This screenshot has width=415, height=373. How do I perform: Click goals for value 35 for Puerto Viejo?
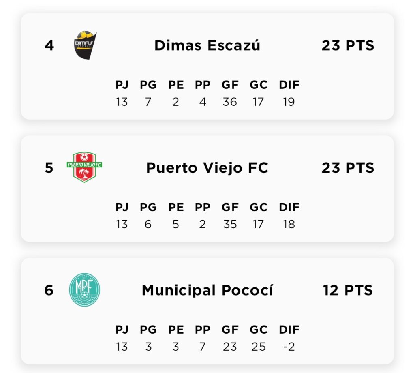(x=230, y=224)
